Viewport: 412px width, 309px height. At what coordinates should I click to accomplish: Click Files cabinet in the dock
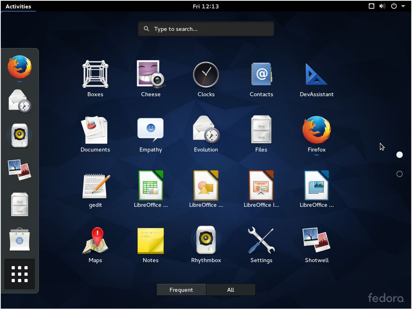coord(20,204)
